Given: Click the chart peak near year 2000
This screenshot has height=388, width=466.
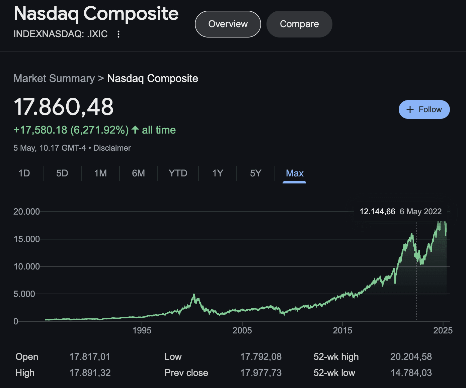Looking at the screenshot, I should (x=194, y=295).
